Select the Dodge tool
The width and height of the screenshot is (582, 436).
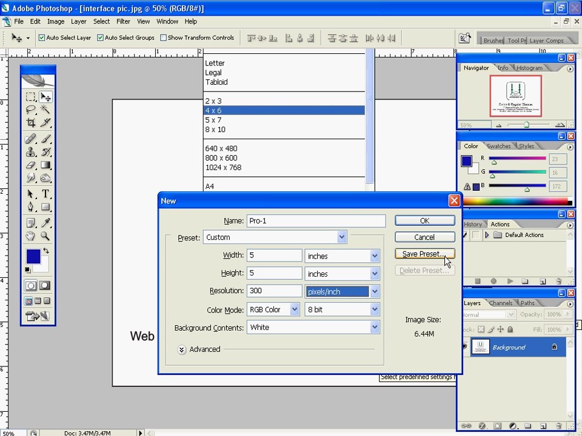[45, 177]
